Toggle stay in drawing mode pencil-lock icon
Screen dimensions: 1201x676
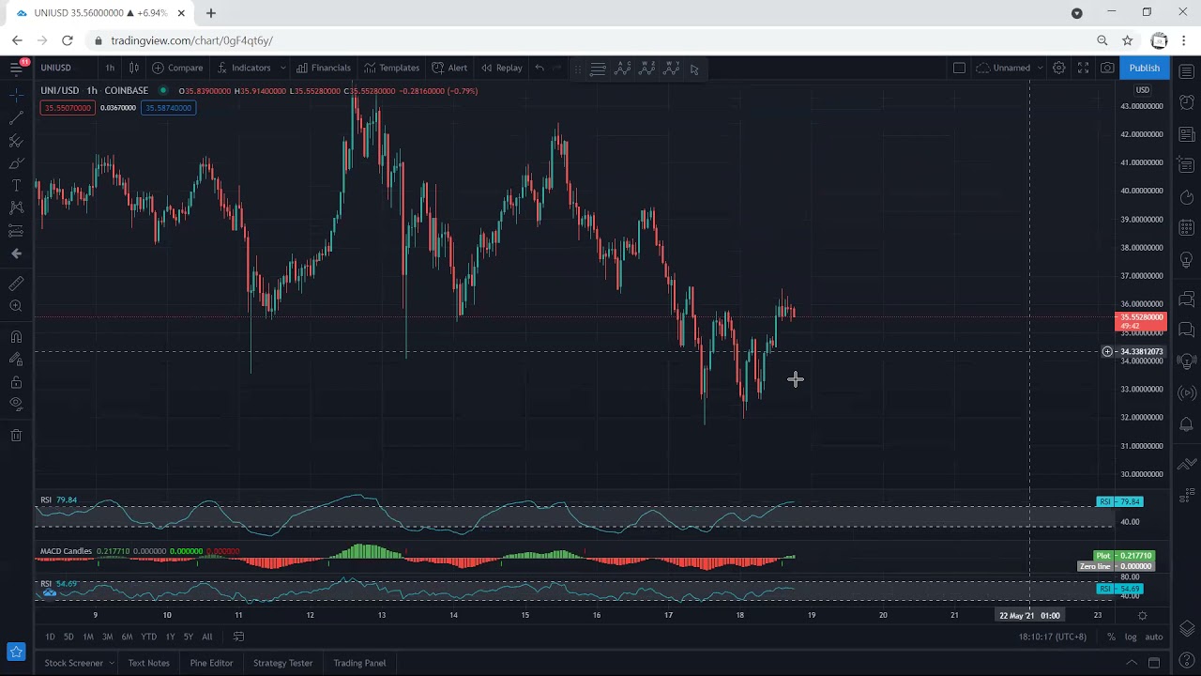tap(16, 360)
